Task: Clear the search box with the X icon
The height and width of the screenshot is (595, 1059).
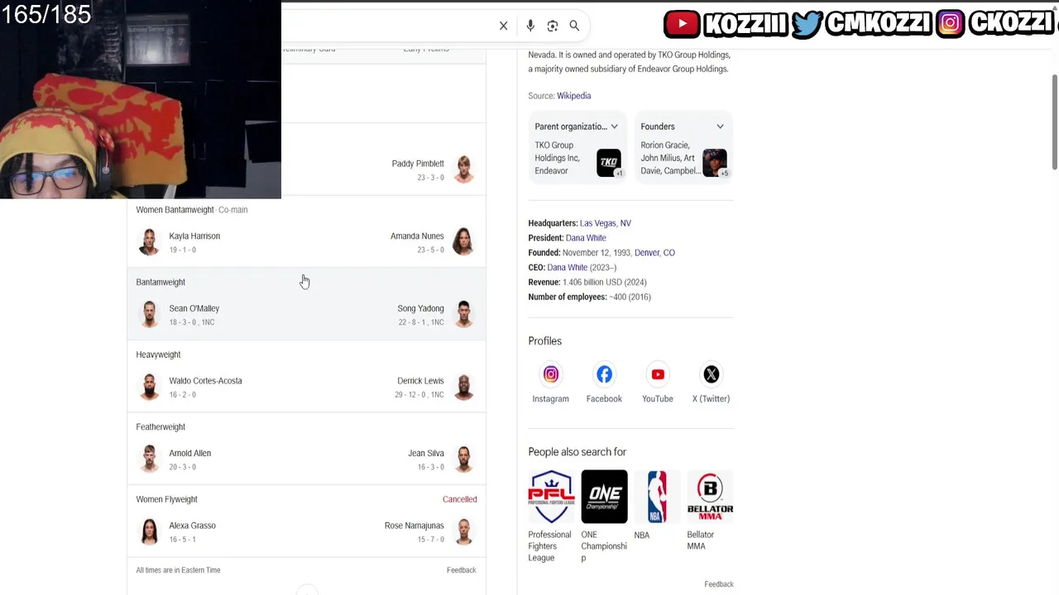Action: coord(503,26)
